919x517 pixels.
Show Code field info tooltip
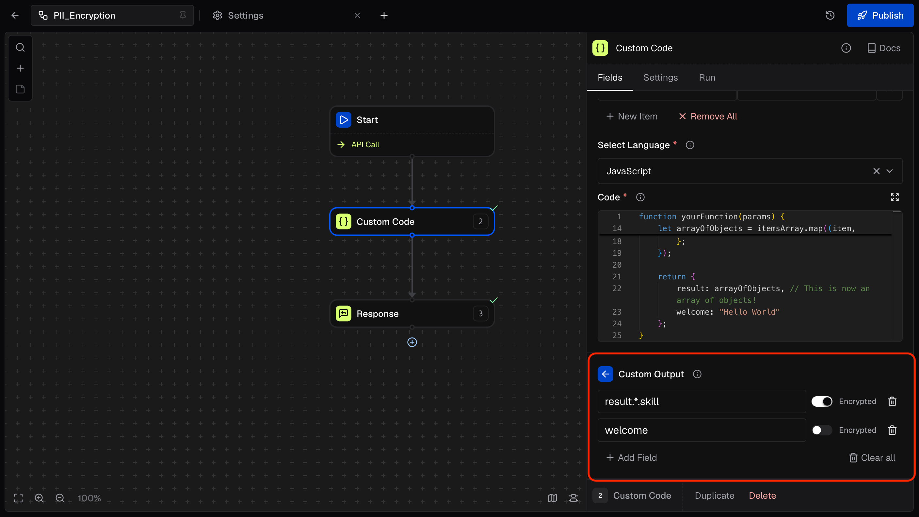pyautogui.click(x=640, y=197)
